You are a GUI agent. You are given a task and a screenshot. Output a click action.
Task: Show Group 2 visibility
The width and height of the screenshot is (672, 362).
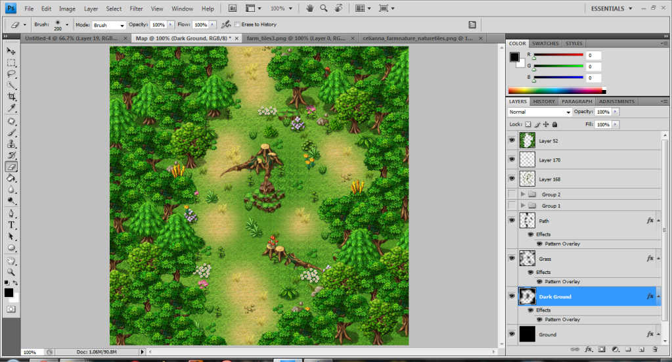(512, 194)
